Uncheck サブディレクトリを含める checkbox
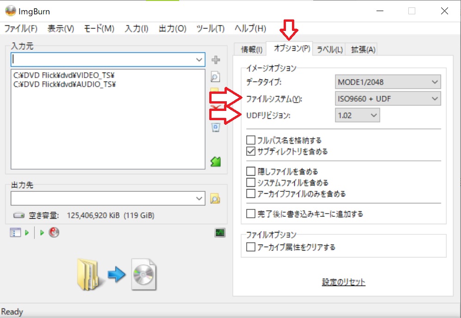The image size is (461, 318). (251, 151)
